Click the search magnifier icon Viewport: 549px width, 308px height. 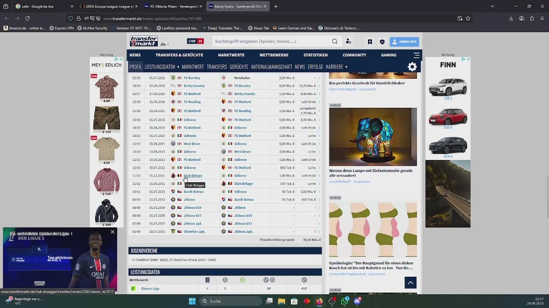(x=335, y=41)
